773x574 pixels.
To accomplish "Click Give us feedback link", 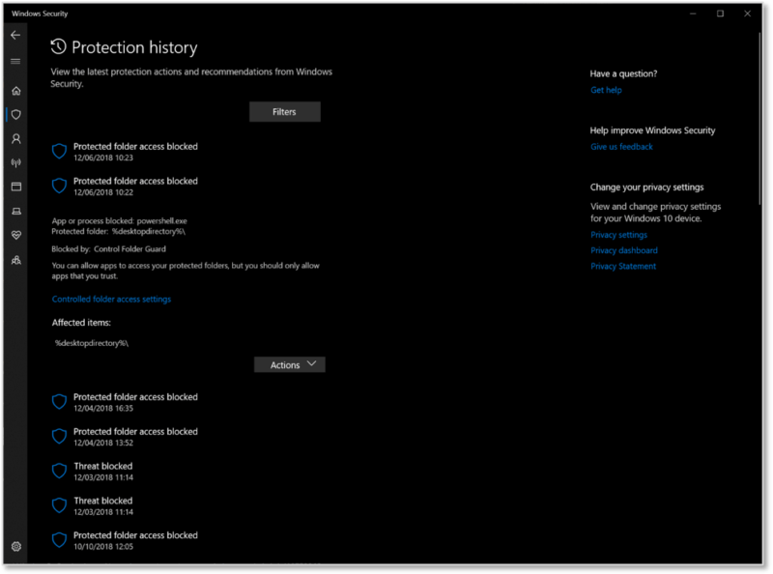I will [621, 147].
